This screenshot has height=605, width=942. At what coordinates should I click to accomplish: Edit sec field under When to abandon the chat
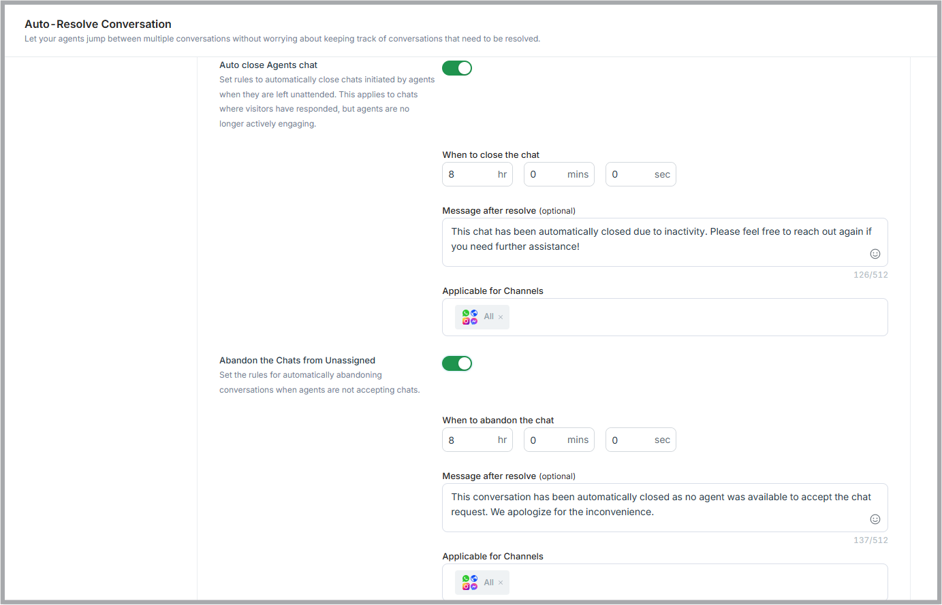point(641,440)
